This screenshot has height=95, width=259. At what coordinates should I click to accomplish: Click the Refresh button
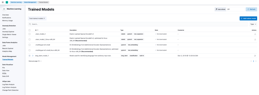251,9
